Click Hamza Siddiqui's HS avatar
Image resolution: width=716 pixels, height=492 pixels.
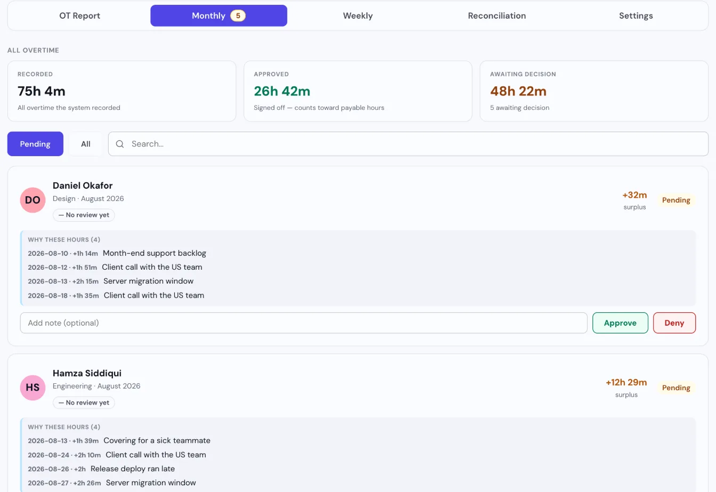tap(32, 388)
